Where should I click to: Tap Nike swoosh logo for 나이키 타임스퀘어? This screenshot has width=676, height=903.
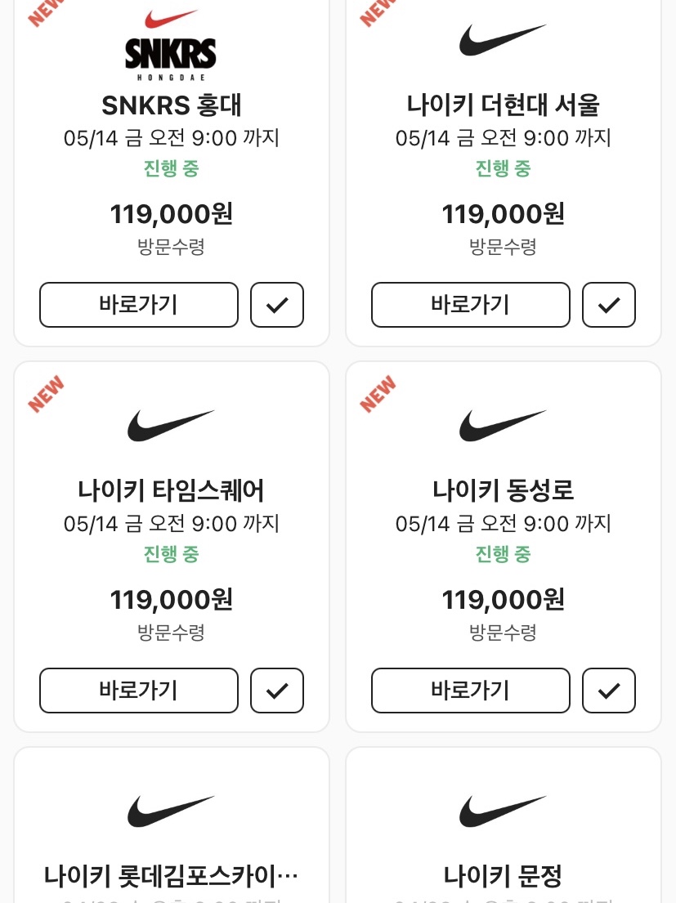point(171,425)
